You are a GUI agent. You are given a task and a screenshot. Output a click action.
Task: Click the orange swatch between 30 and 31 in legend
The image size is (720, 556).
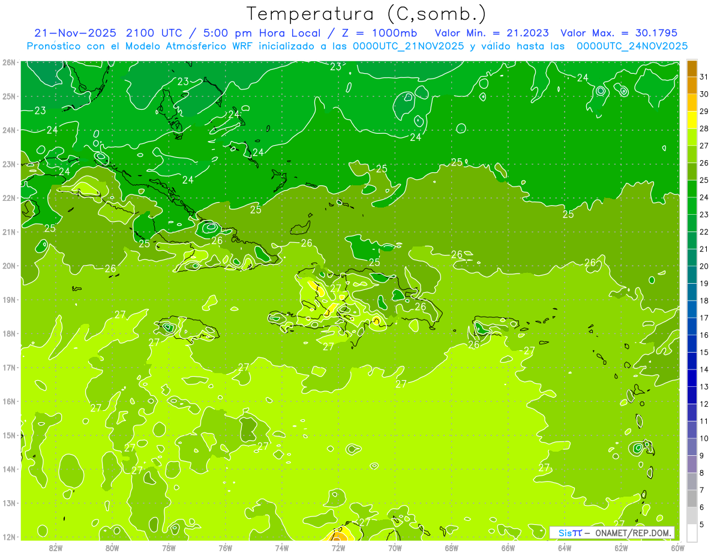pos(692,85)
